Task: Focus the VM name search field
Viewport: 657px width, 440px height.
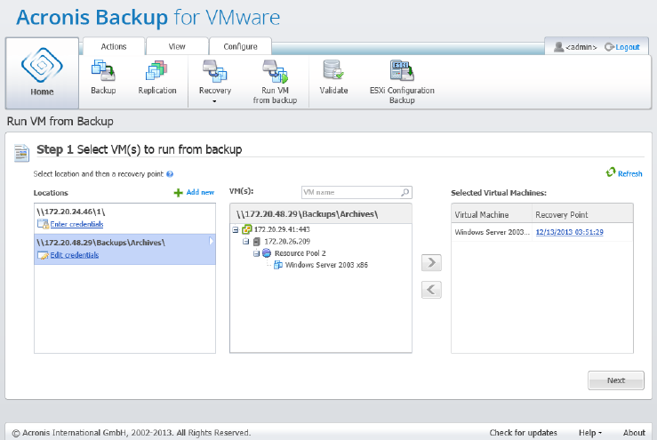Action: 351,192
